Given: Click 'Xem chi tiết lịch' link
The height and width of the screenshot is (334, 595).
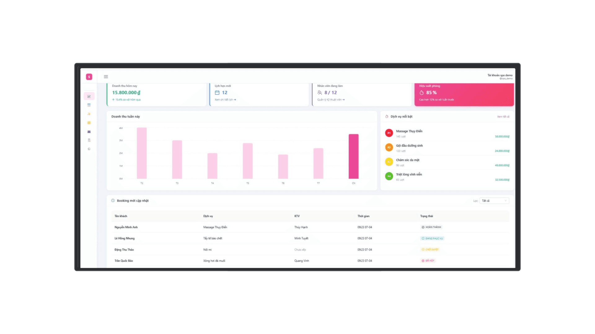Looking at the screenshot, I should (225, 100).
